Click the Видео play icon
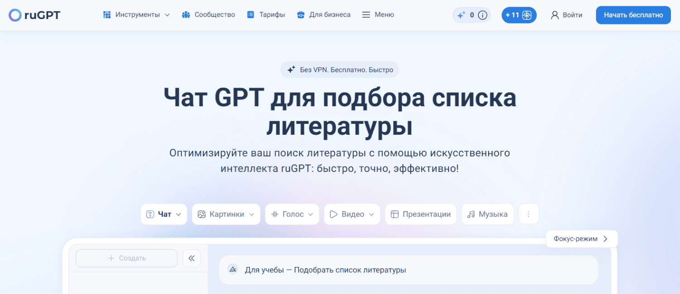Viewport: 680px width, 294px height. pos(334,214)
